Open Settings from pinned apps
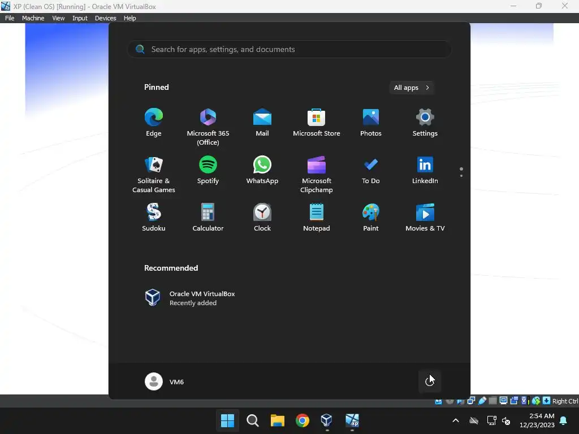Viewport: 579px width, 434px height. pos(425,123)
